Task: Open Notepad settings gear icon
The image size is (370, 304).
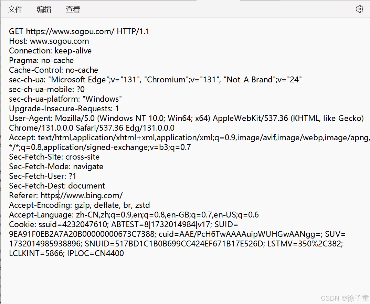Action: pos(359,9)
